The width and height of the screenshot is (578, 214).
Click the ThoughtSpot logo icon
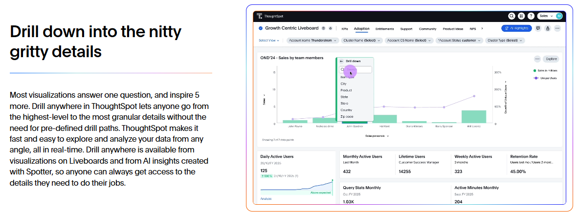(x=260, y=16)
